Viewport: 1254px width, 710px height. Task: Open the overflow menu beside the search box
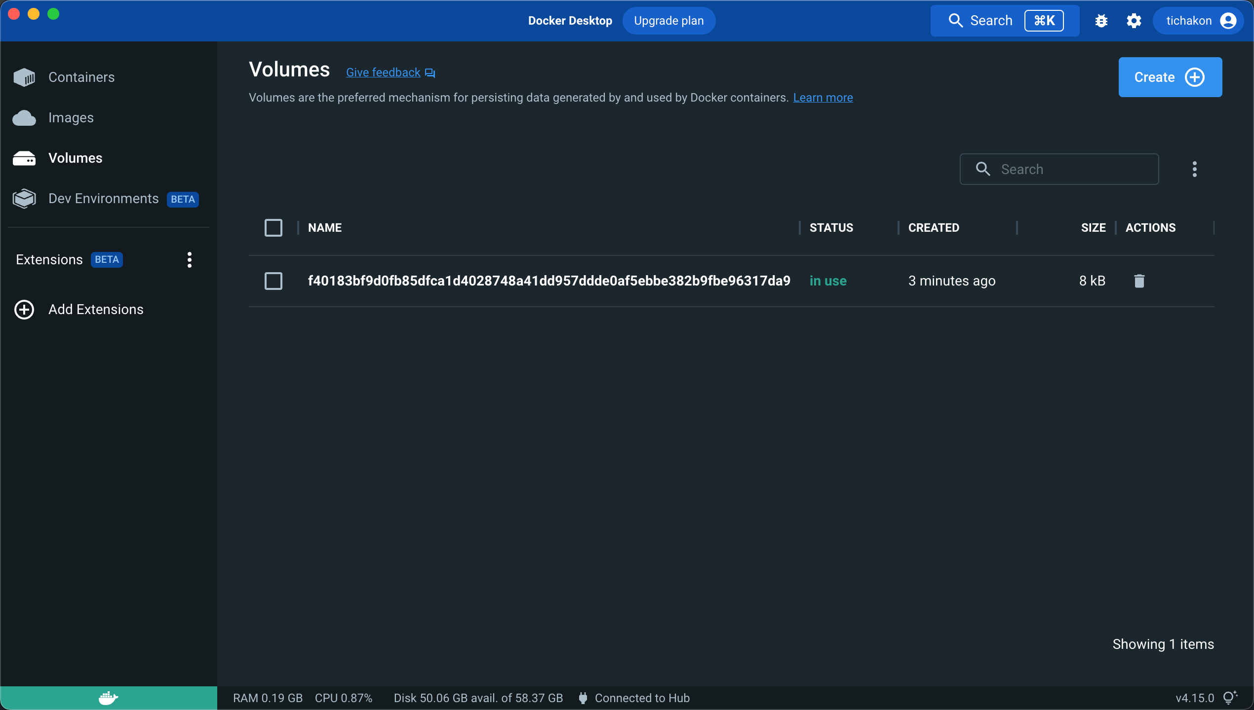1195,169
